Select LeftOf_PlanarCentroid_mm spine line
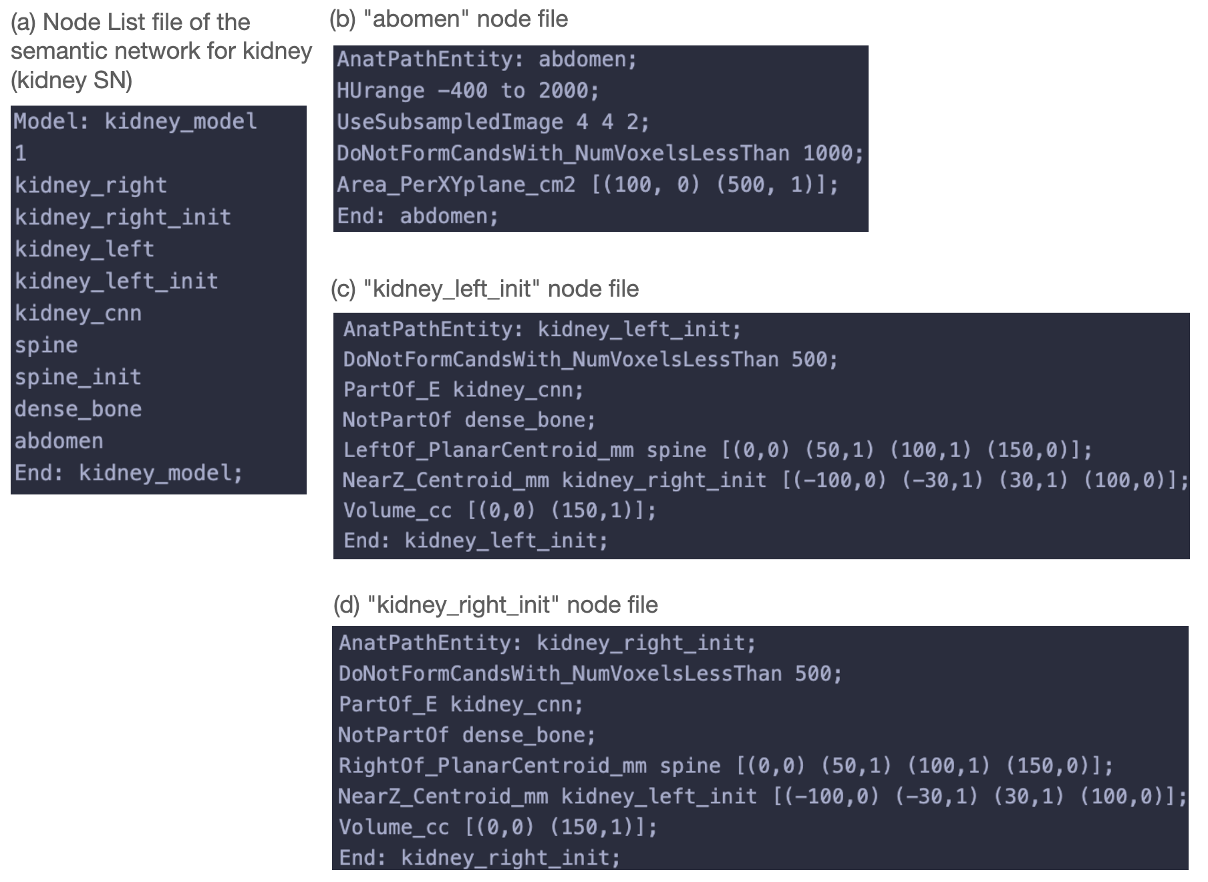The image size is (1208, 882). coord(718,450)
